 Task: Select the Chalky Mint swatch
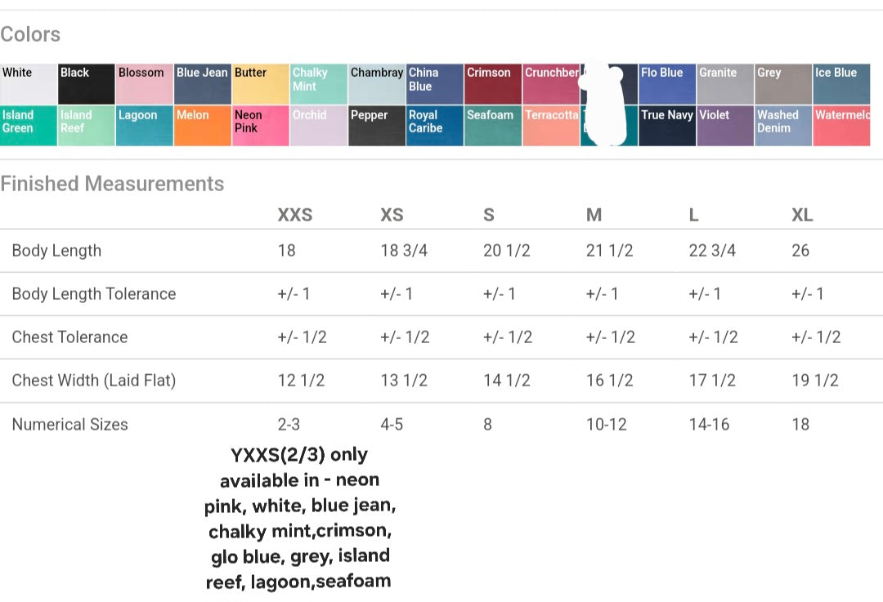[319, 84]
